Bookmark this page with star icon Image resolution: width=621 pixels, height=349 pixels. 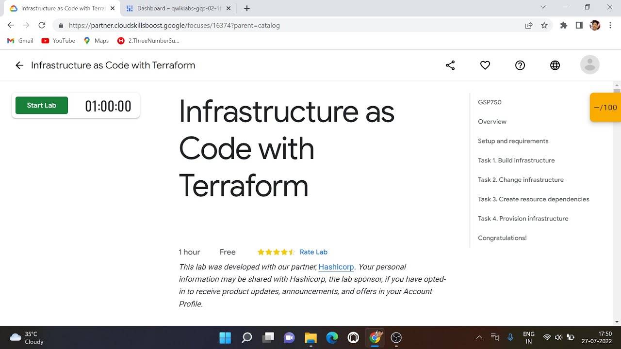[544, 25]
